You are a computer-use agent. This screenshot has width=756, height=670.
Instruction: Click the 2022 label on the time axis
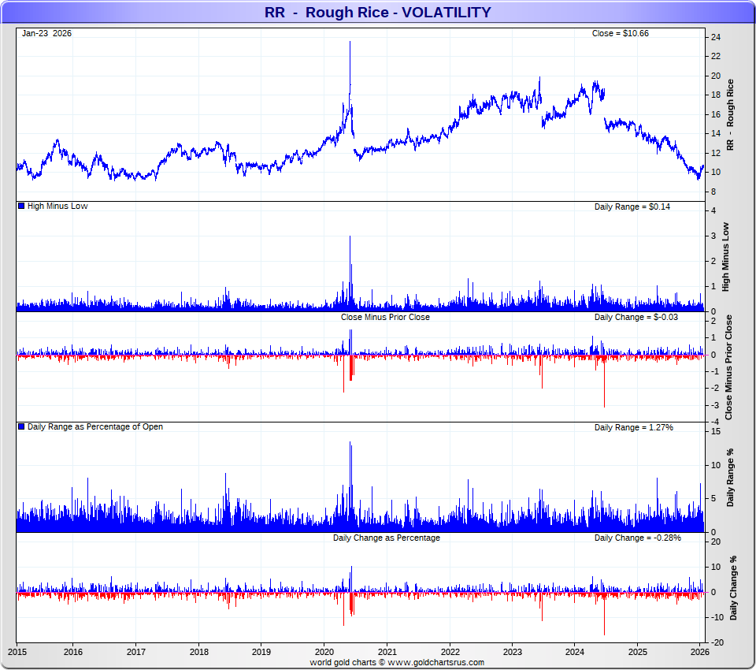[x=450, y=652]
